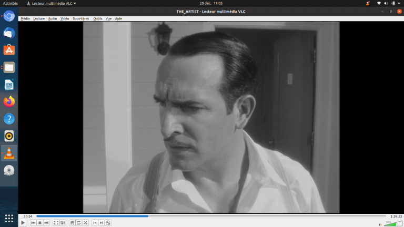The image size is (404, 227).
Task: Click the remaining time label 1:36:22
Action: (396, 216)
